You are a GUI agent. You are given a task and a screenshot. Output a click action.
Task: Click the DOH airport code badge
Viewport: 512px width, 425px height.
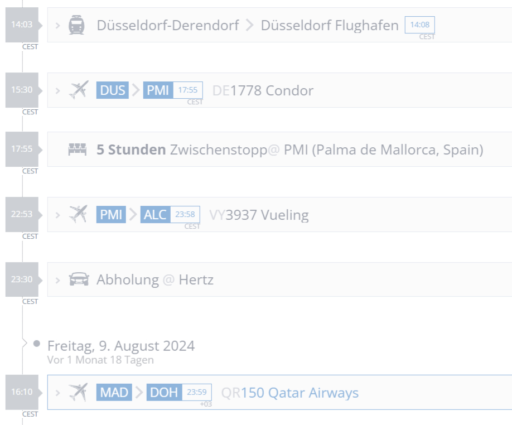click(x=164, y=393)
